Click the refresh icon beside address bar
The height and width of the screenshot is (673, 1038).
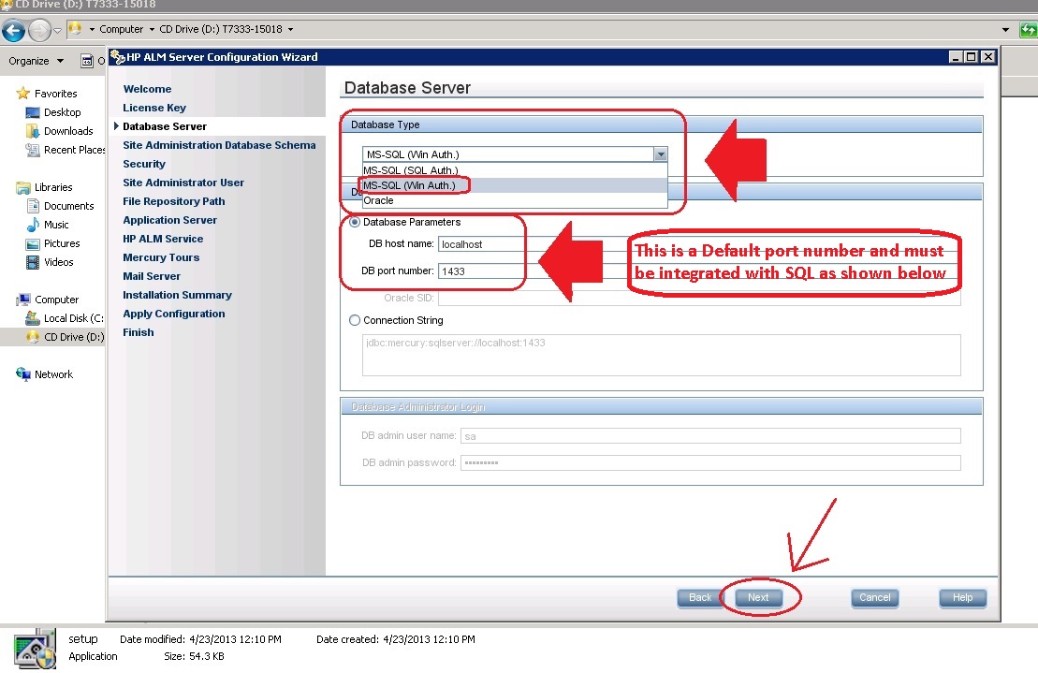tap(1029, 29)
